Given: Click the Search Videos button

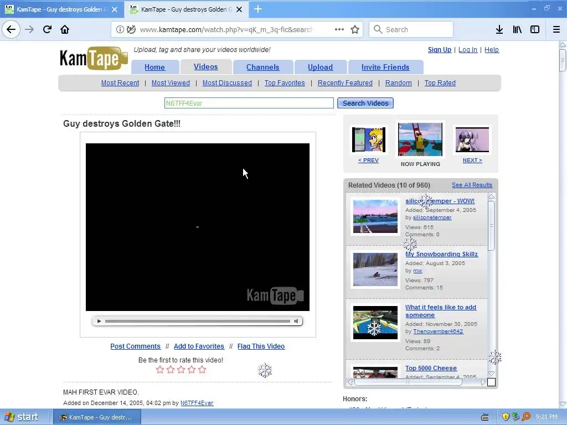Looking at the screenshot, I should (x=365, y=103).
